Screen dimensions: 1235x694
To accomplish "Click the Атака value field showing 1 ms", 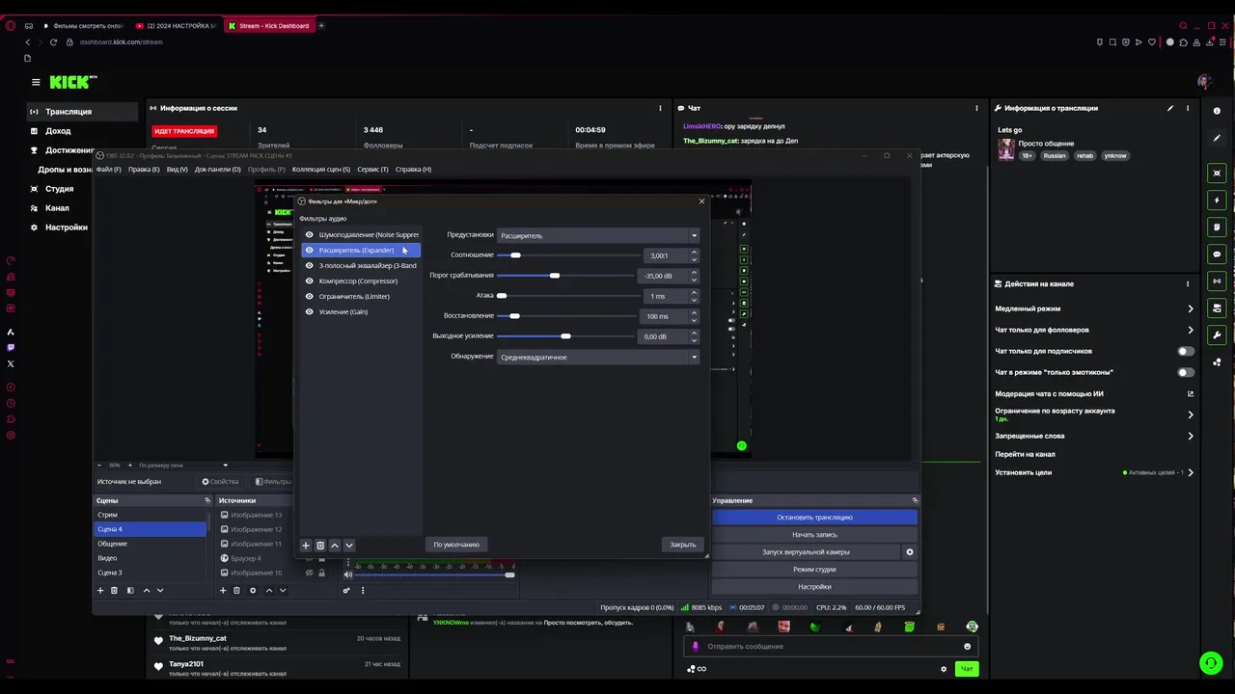I will coord(664,296).
